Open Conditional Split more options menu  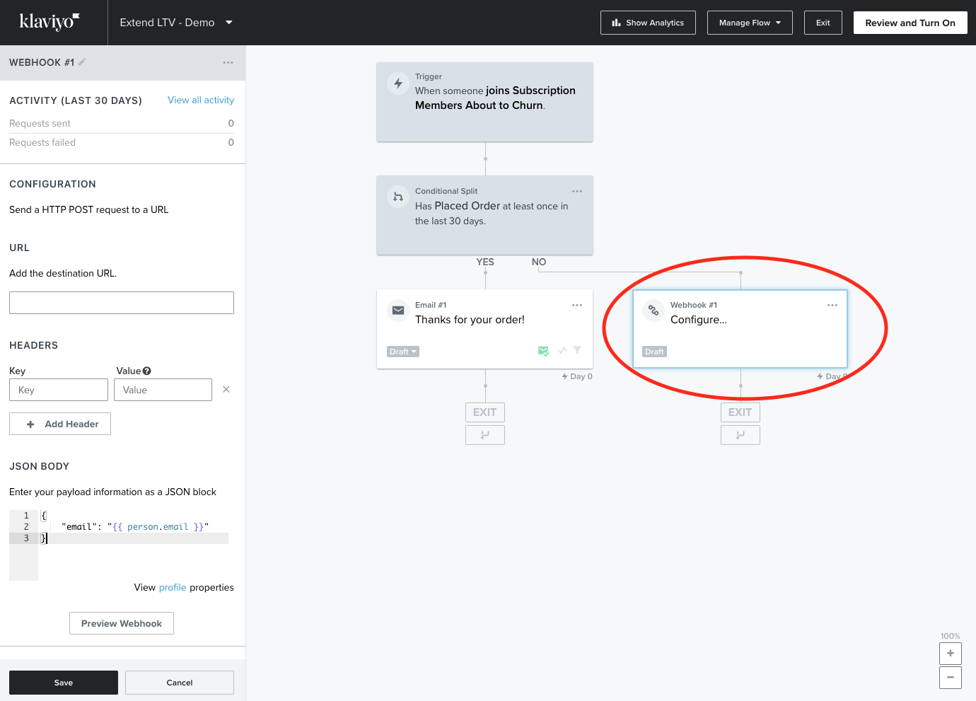[577, 191]
